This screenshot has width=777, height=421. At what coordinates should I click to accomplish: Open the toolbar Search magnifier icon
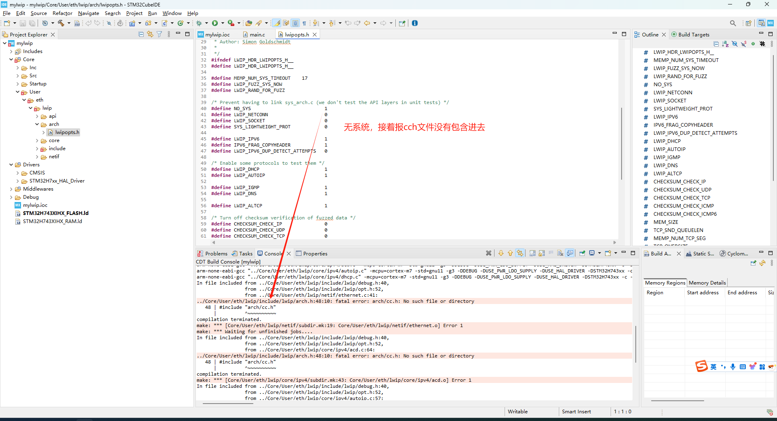(x=733, y=23)
